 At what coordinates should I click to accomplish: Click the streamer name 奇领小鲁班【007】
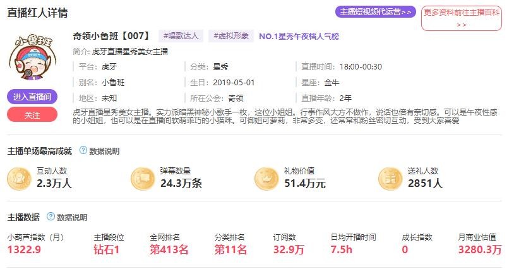tap(111, 37)
